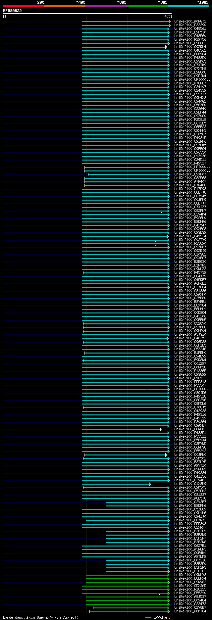Click the green ~80% identity legend bar
212x620 pixels.
click(147, 6)
